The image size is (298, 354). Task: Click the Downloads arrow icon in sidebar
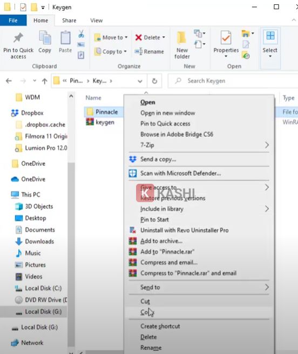(x=19, y=242)
